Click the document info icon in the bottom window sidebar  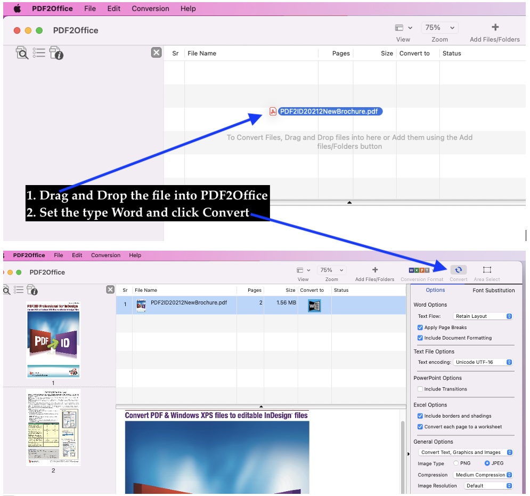coord(32,290)
